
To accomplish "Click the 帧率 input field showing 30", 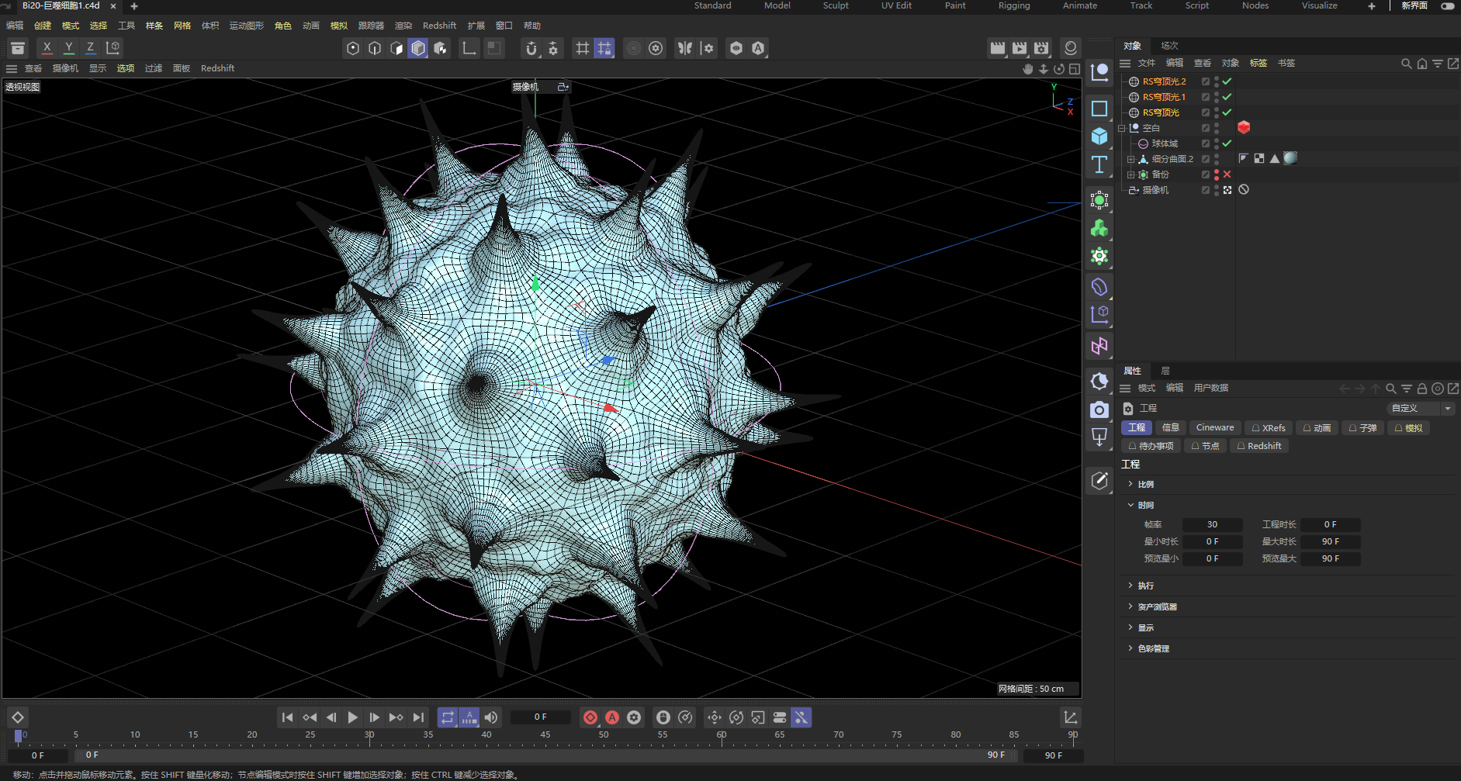I will tap(1212, 524).
